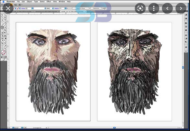This screenshot has height=131, width=190.
Task: Open the Apple menu logo
Action: pos(3,2)
